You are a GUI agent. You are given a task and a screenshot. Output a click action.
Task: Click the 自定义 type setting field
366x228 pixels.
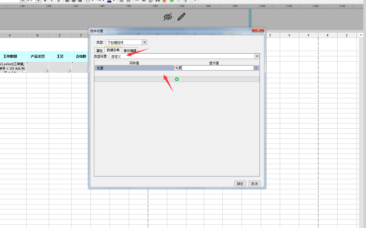[182, 56]
